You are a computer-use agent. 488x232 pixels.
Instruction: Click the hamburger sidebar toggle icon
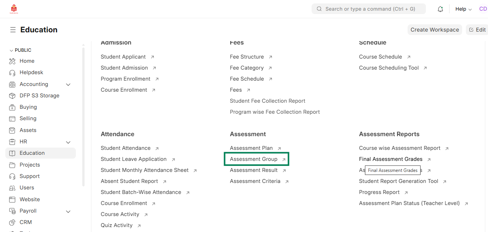tap(13, 30)
